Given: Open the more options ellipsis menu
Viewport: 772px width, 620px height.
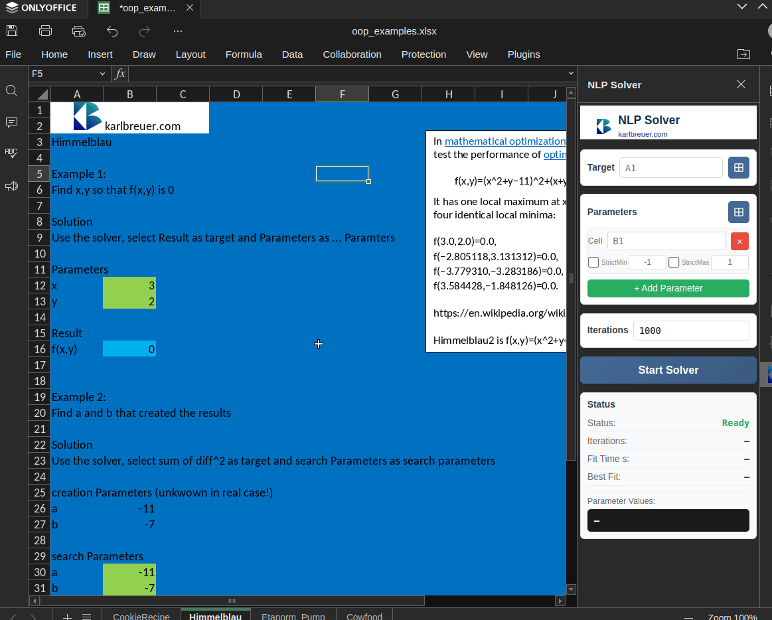Looking at the screenshot, I should (x=177, y=31).
